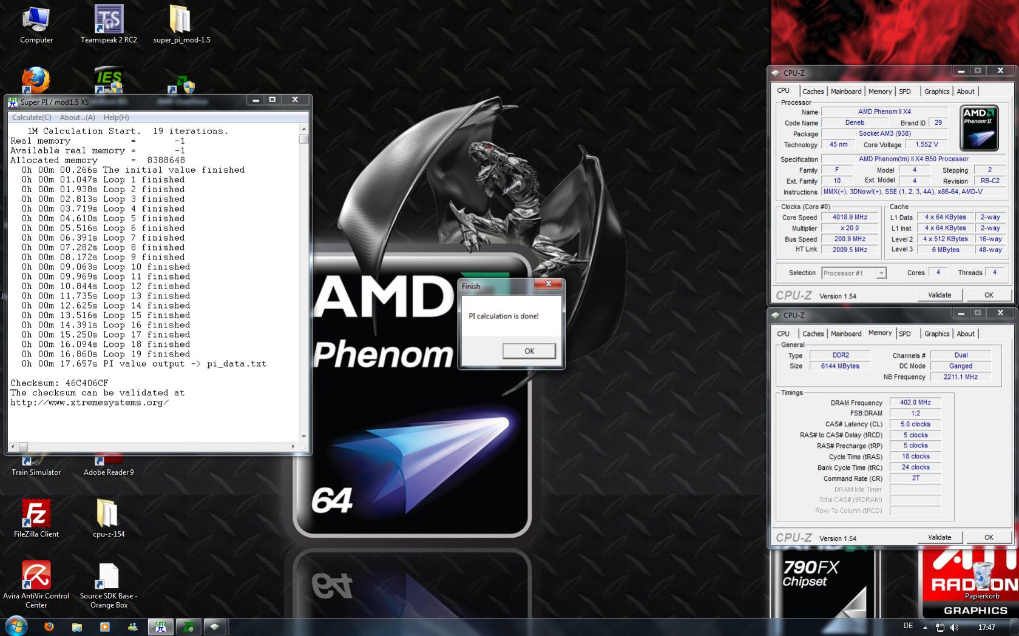Click the Core Speed 4018.9 MHz field
1019x636 pixels.
point(849,217)
